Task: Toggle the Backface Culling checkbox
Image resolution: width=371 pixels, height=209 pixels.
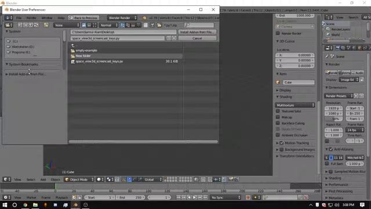Action: point(278,123)
